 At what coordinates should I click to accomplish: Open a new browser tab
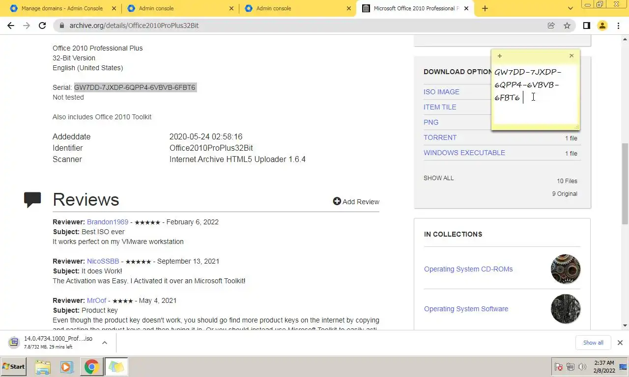[485, 8]
